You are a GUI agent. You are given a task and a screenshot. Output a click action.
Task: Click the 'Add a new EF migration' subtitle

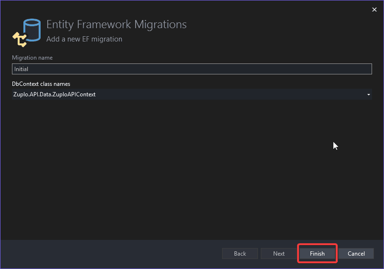84,39
